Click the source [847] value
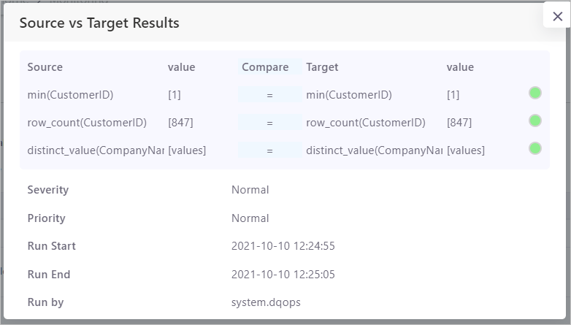 (x=180, y=123)
